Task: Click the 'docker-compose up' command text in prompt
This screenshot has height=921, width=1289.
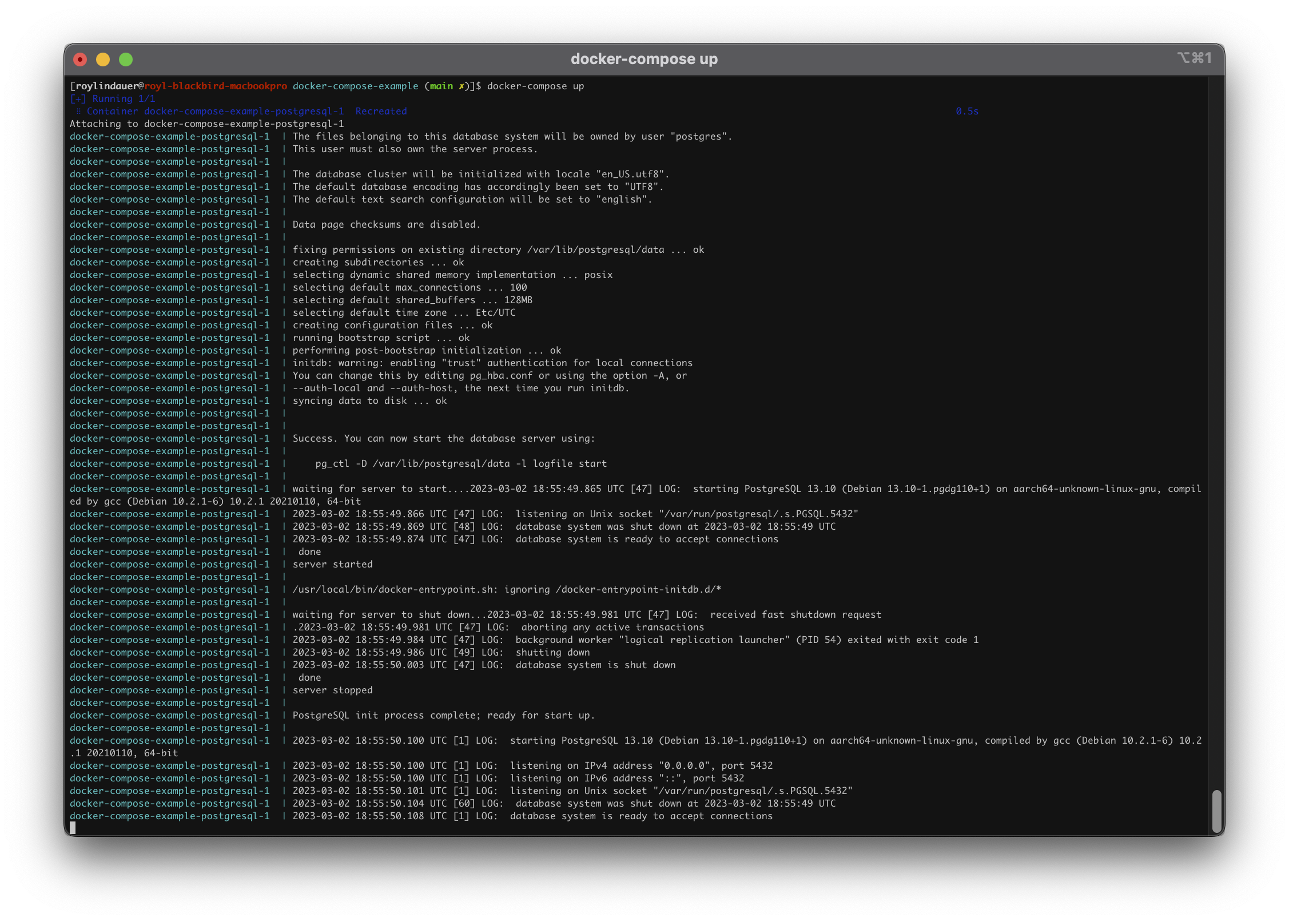Action: 535,86
